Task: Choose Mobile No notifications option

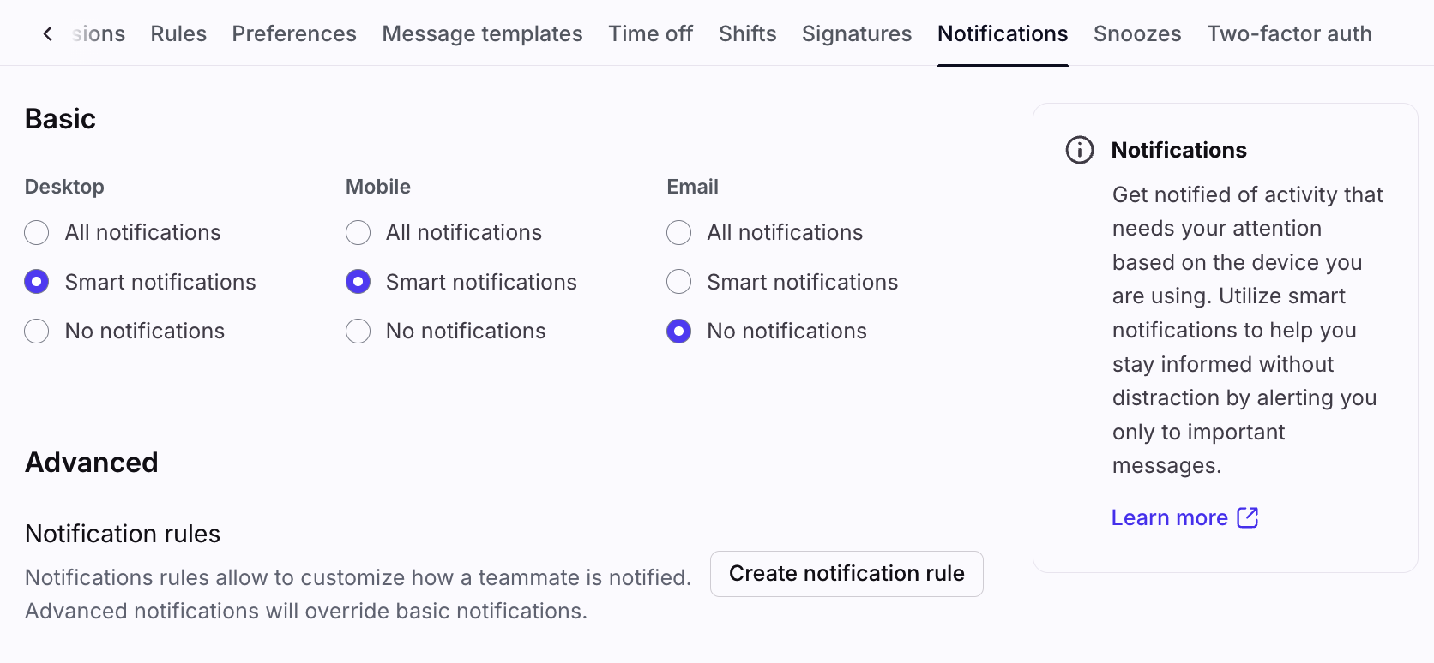Action: [x=358, y=331]
